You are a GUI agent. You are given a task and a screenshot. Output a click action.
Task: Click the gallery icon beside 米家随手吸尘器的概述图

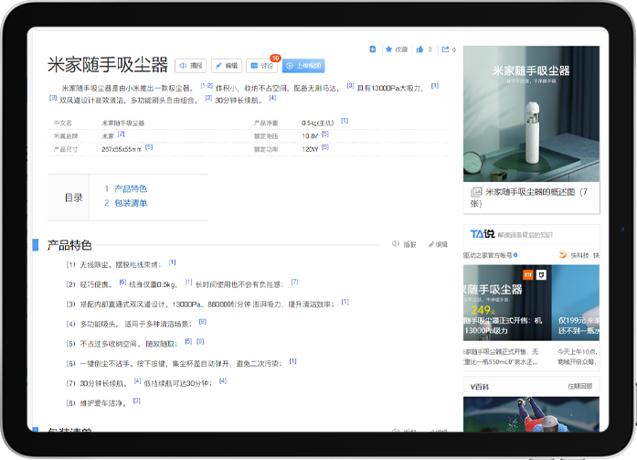pos(476,192)
